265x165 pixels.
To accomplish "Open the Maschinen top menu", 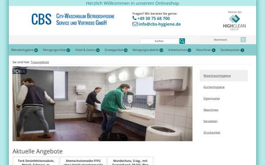I will pos(206,50).
